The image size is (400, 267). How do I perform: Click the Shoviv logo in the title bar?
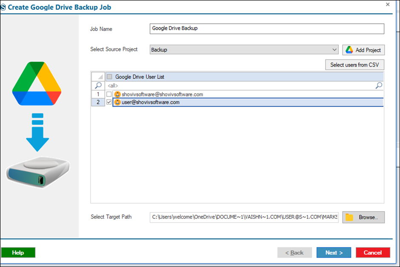tap(3, 7)
